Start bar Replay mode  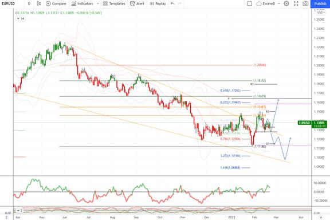[158, 3]
